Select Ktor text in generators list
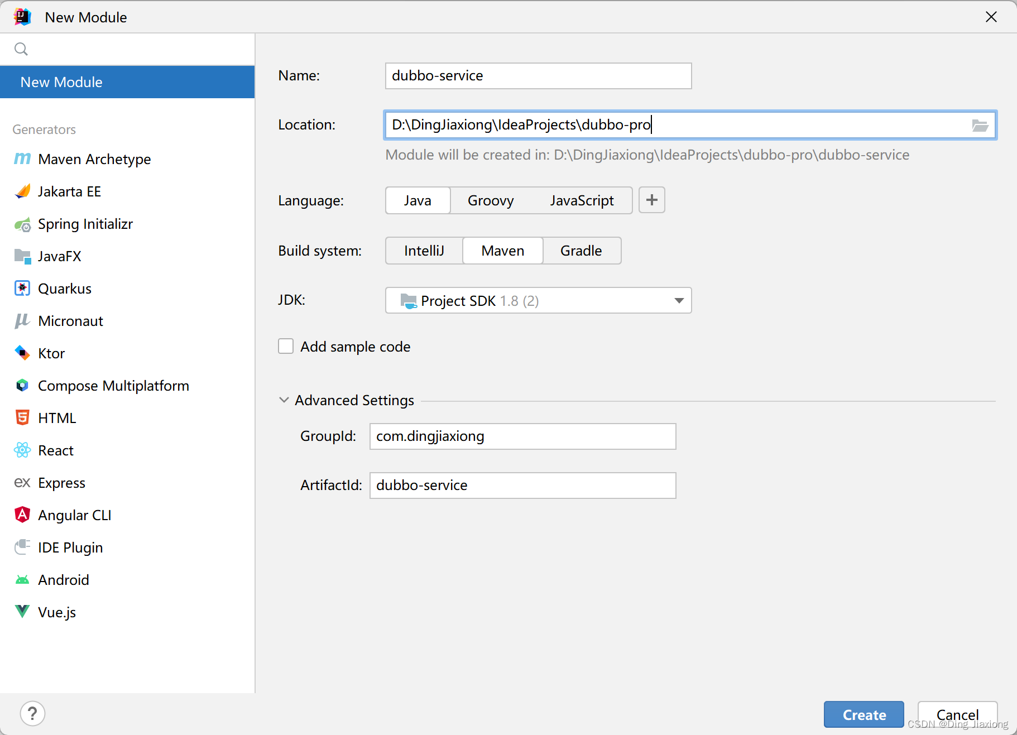 click(x=51, y=353)
